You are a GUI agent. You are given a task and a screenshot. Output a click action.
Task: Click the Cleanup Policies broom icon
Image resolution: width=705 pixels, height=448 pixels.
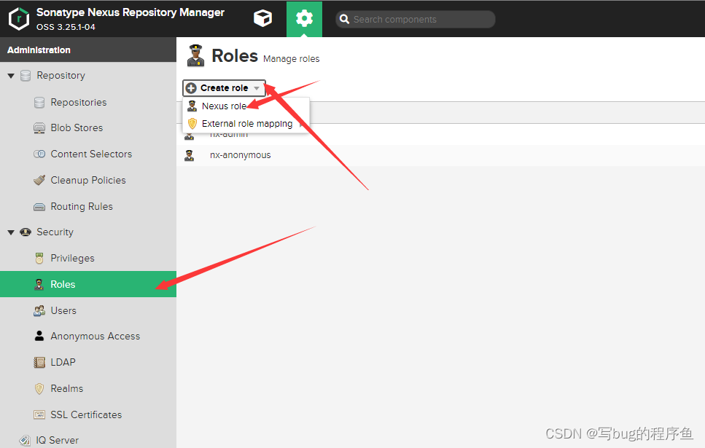coord(39,180)
